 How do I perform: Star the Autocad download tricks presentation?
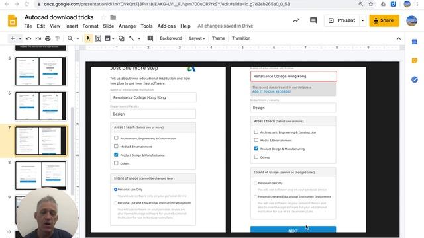click(x=103, y=17)
